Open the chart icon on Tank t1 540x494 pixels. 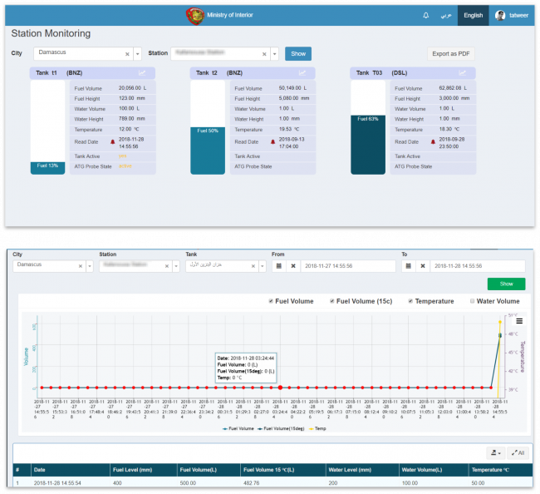[143, 73]
